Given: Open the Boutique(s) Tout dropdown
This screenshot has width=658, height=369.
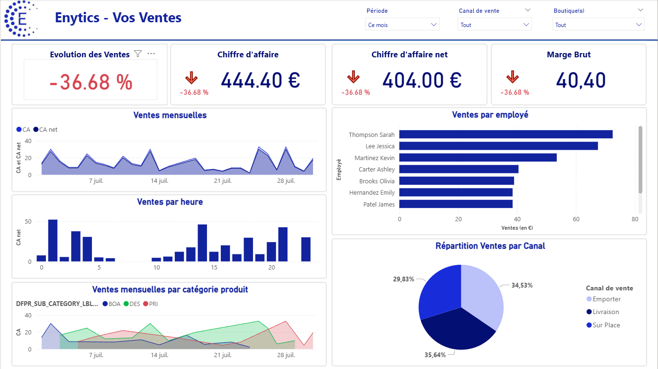Looking at the screenshot, I should pyautogui.click(x=598, y=25).
